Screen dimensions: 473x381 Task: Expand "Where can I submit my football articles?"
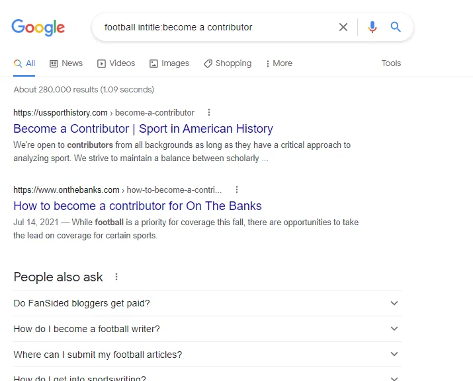[x=394, y=355]
